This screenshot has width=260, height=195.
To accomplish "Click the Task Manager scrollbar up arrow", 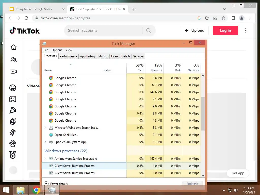I will click(x=203, y=76).
